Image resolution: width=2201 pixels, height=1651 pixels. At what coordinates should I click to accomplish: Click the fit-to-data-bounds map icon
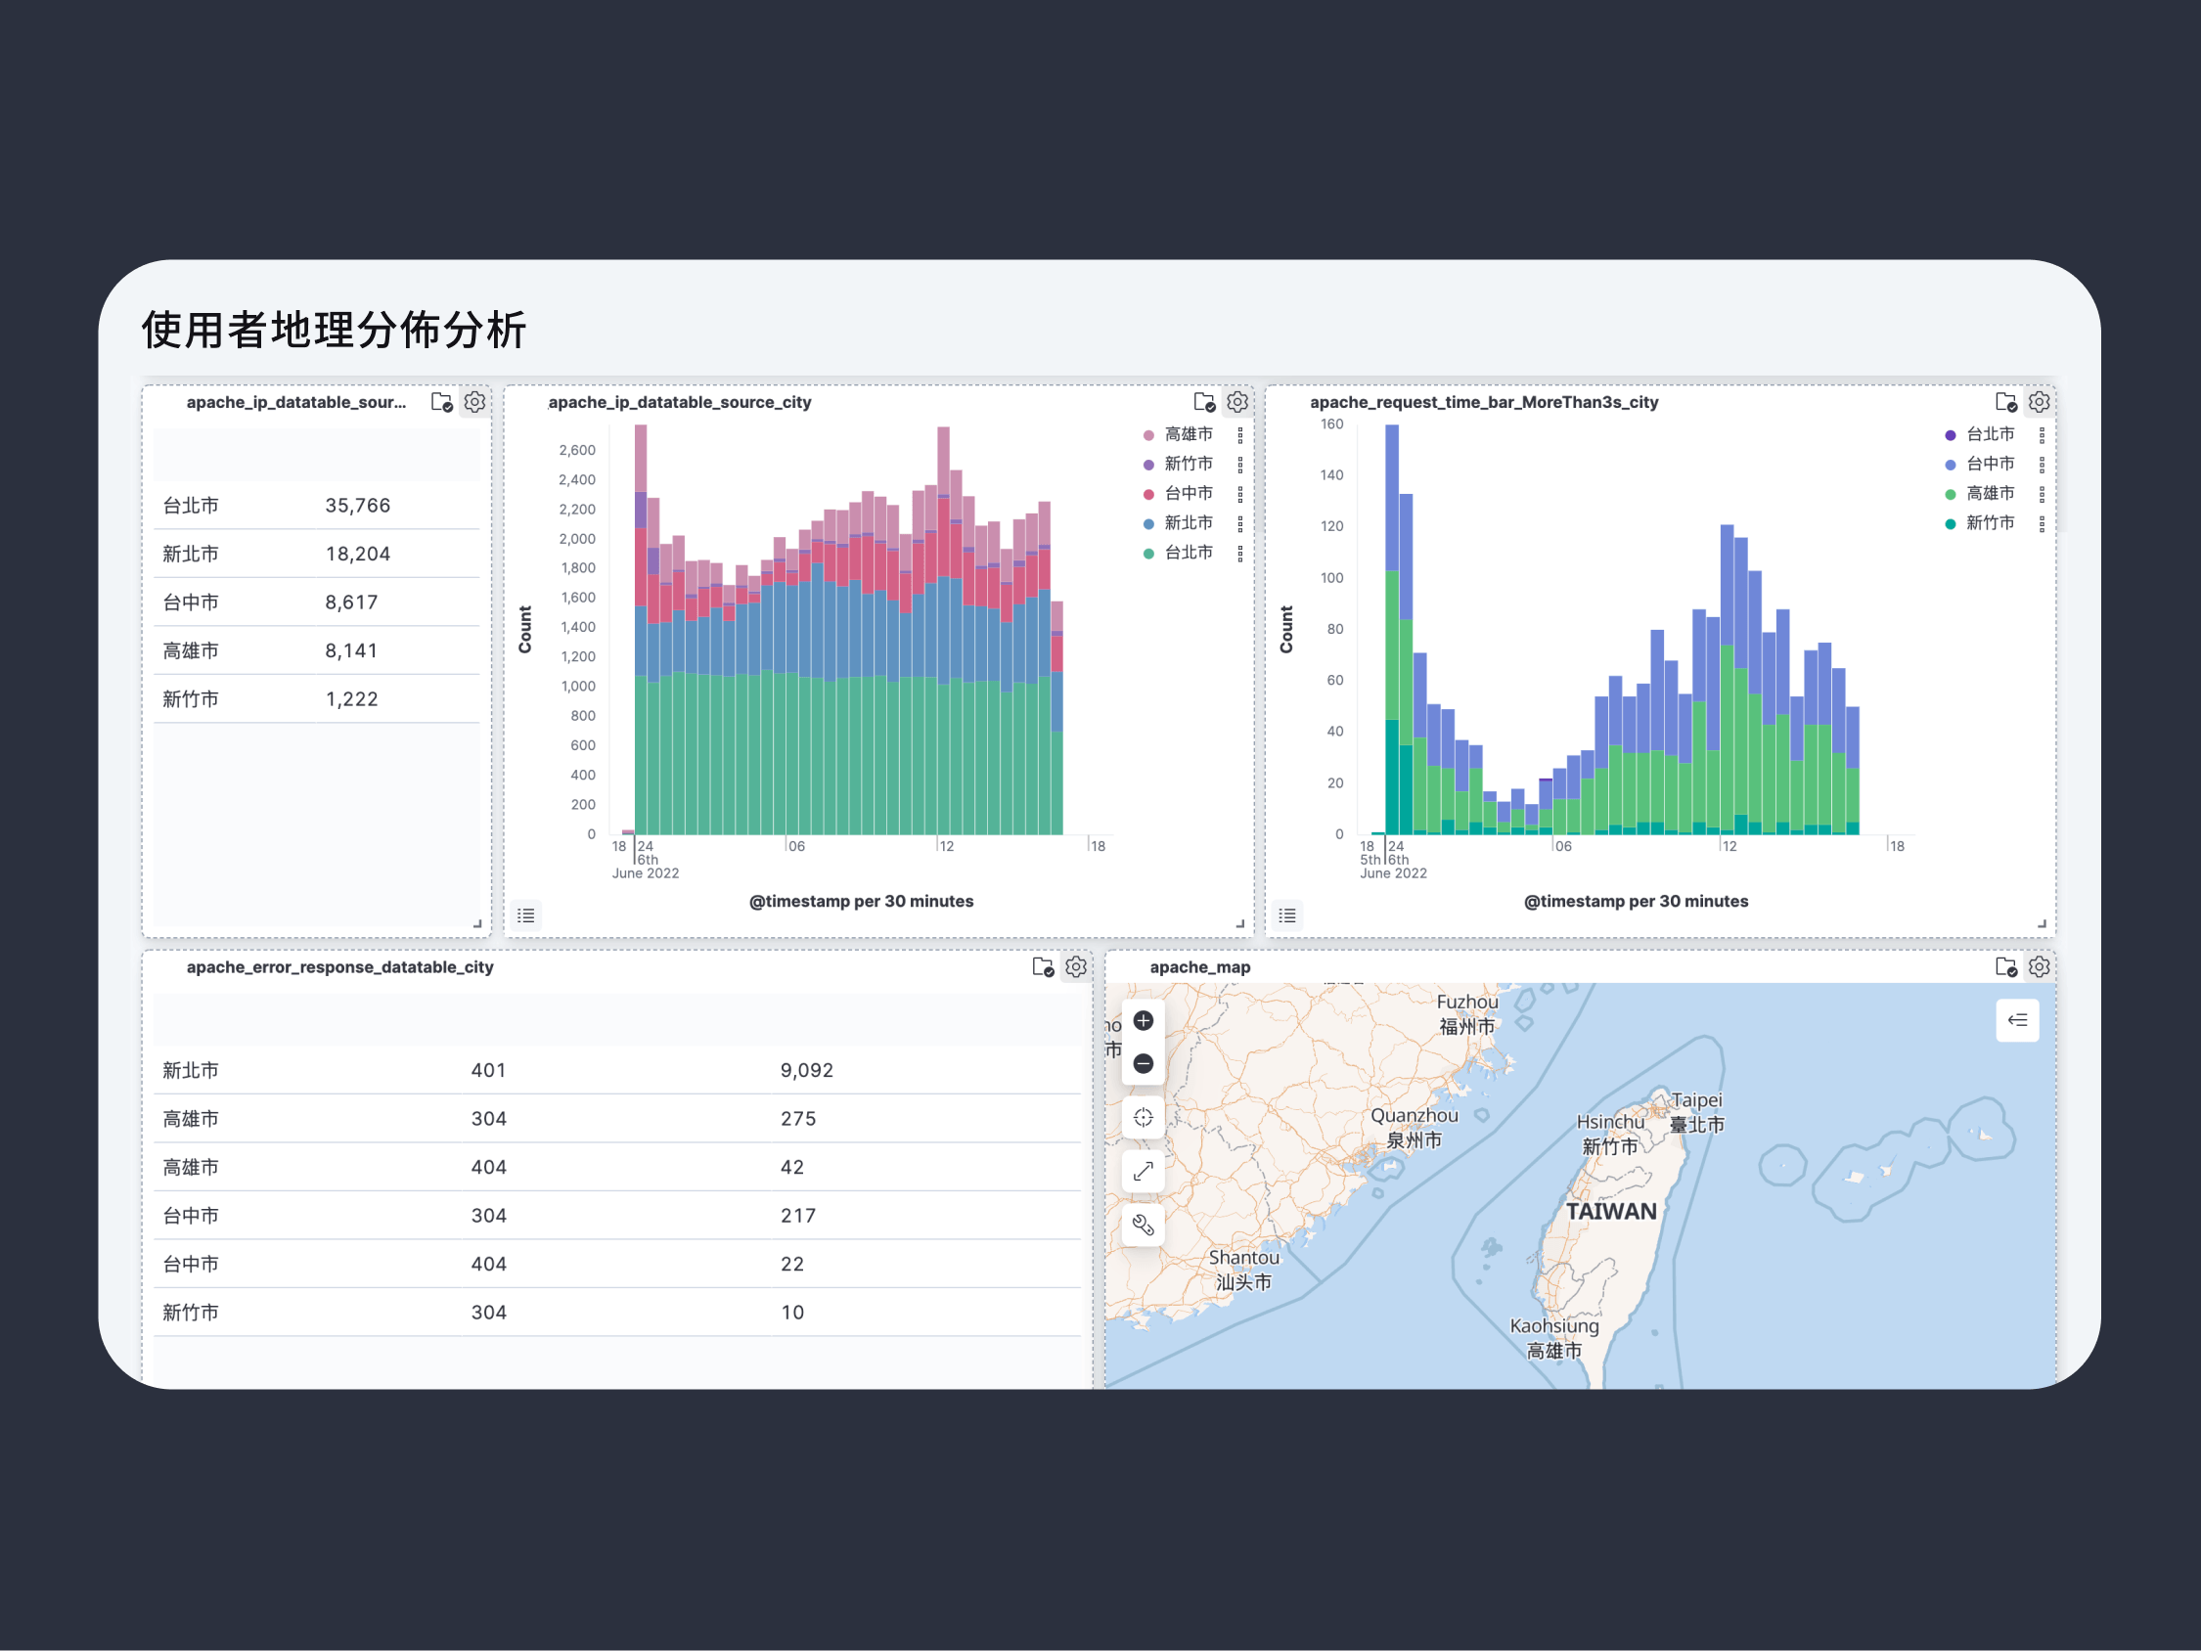[x=1144, y=1118]
